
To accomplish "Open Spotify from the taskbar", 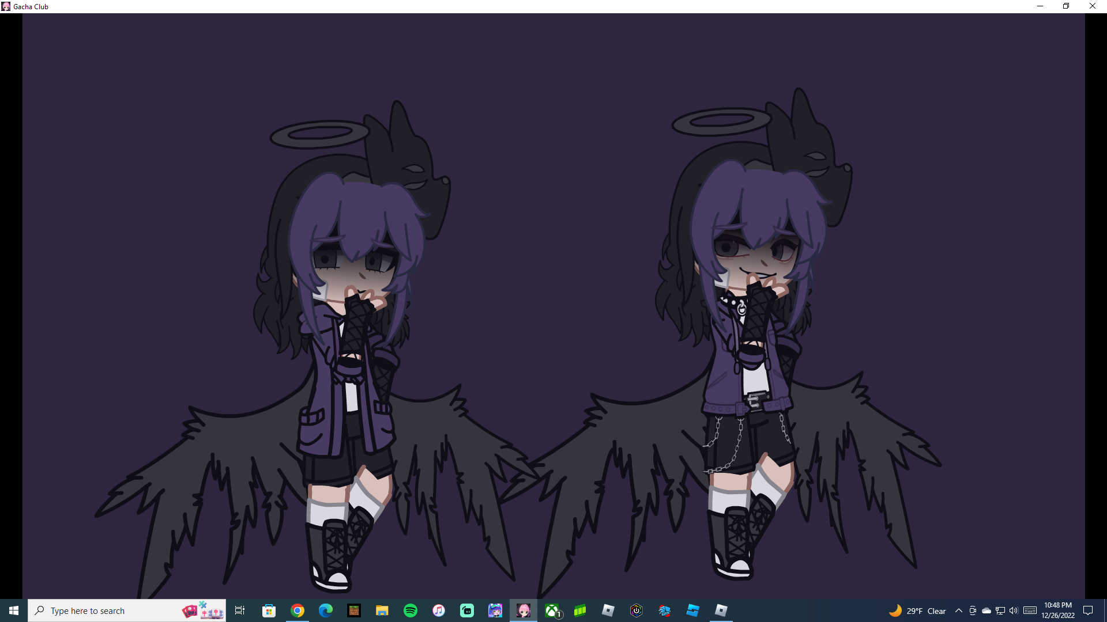I will coord(411,610).
